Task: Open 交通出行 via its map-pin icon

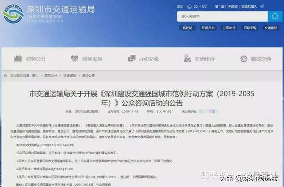Action: (187, 58)
